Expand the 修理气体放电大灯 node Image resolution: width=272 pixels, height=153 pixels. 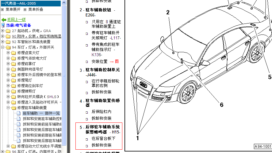tap(8, 58)
